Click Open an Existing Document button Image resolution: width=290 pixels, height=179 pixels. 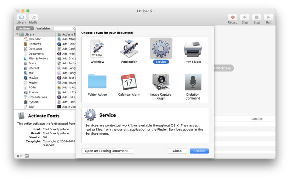pyautogui.click(x=108, y=151)
